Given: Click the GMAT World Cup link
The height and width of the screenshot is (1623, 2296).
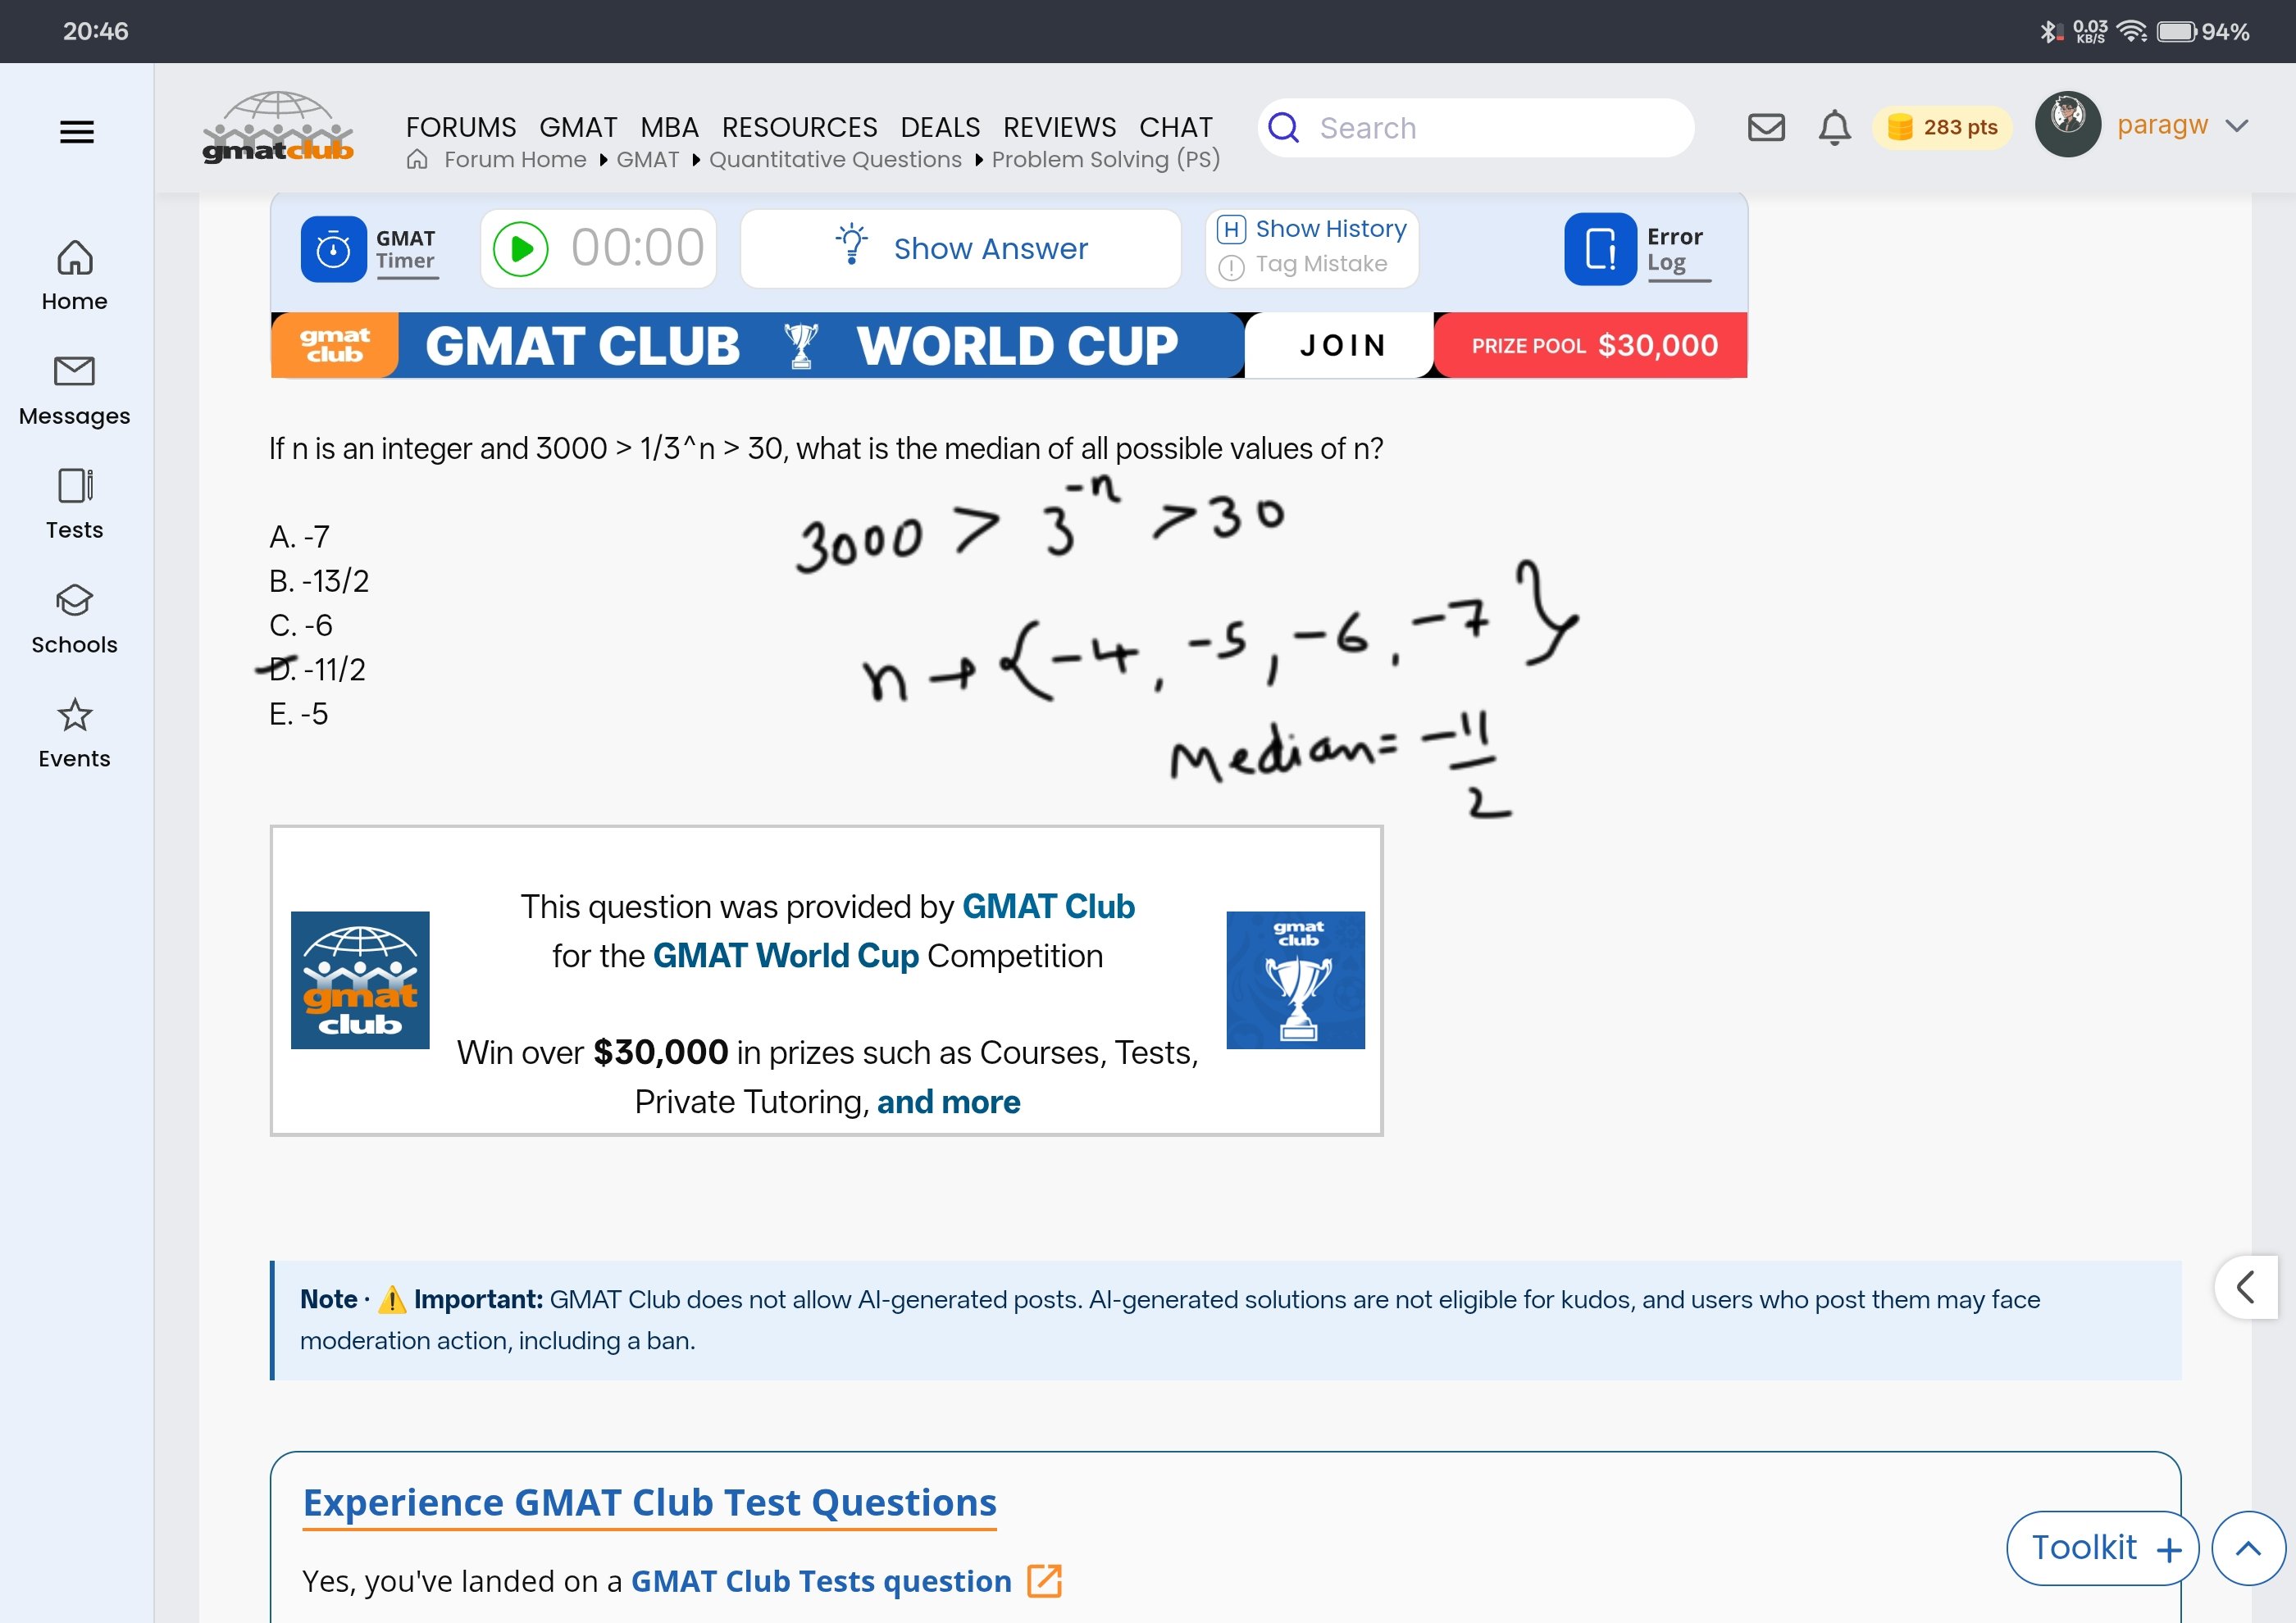Looking at the screenshot, I should click(x=785, y=956).
